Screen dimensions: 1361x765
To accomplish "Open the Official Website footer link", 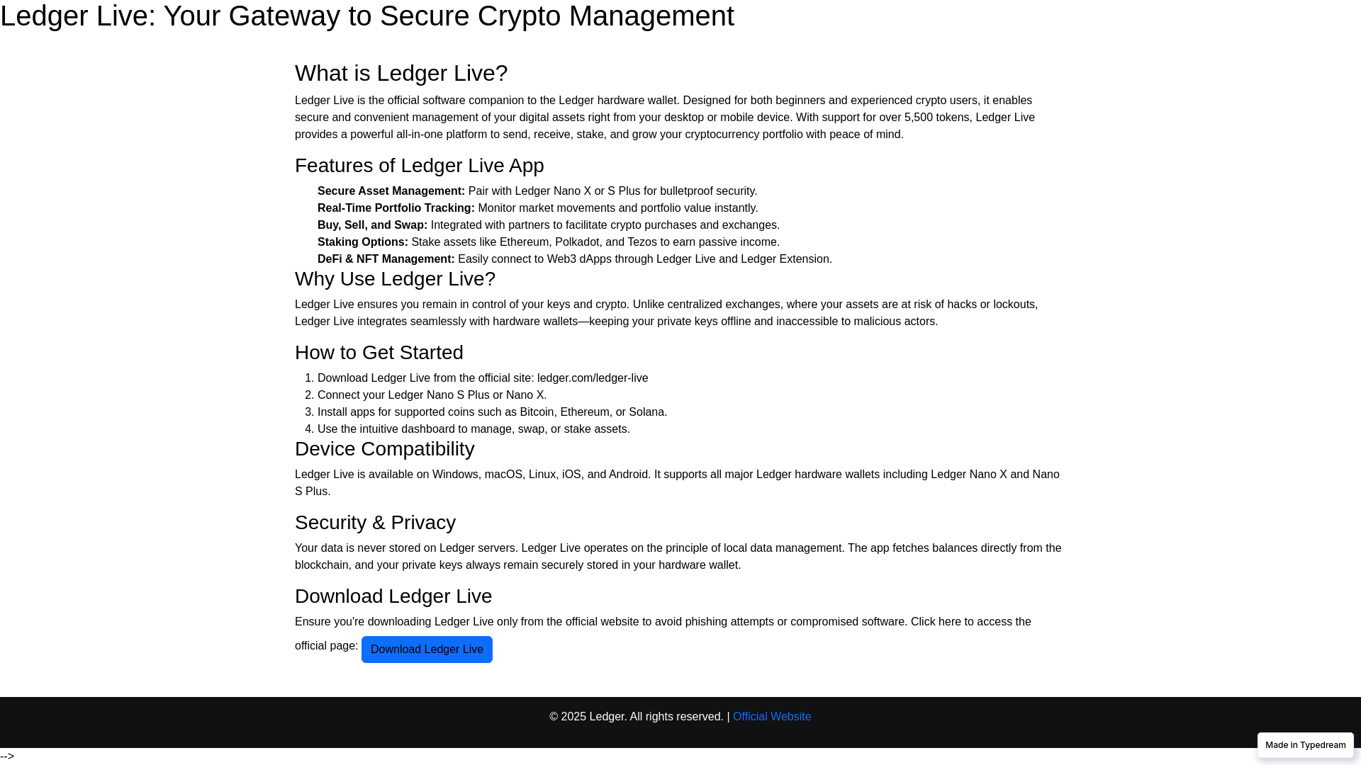I will [x=772, y=717].
